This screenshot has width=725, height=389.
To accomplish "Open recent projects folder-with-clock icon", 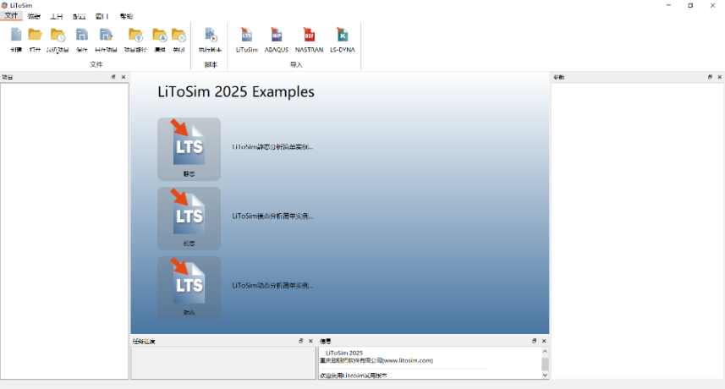I will (58, 36).
